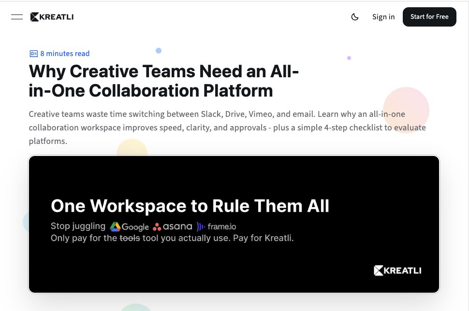Click the Start for Free button
This screenshot has height=311, width=469.
point(429,17)
